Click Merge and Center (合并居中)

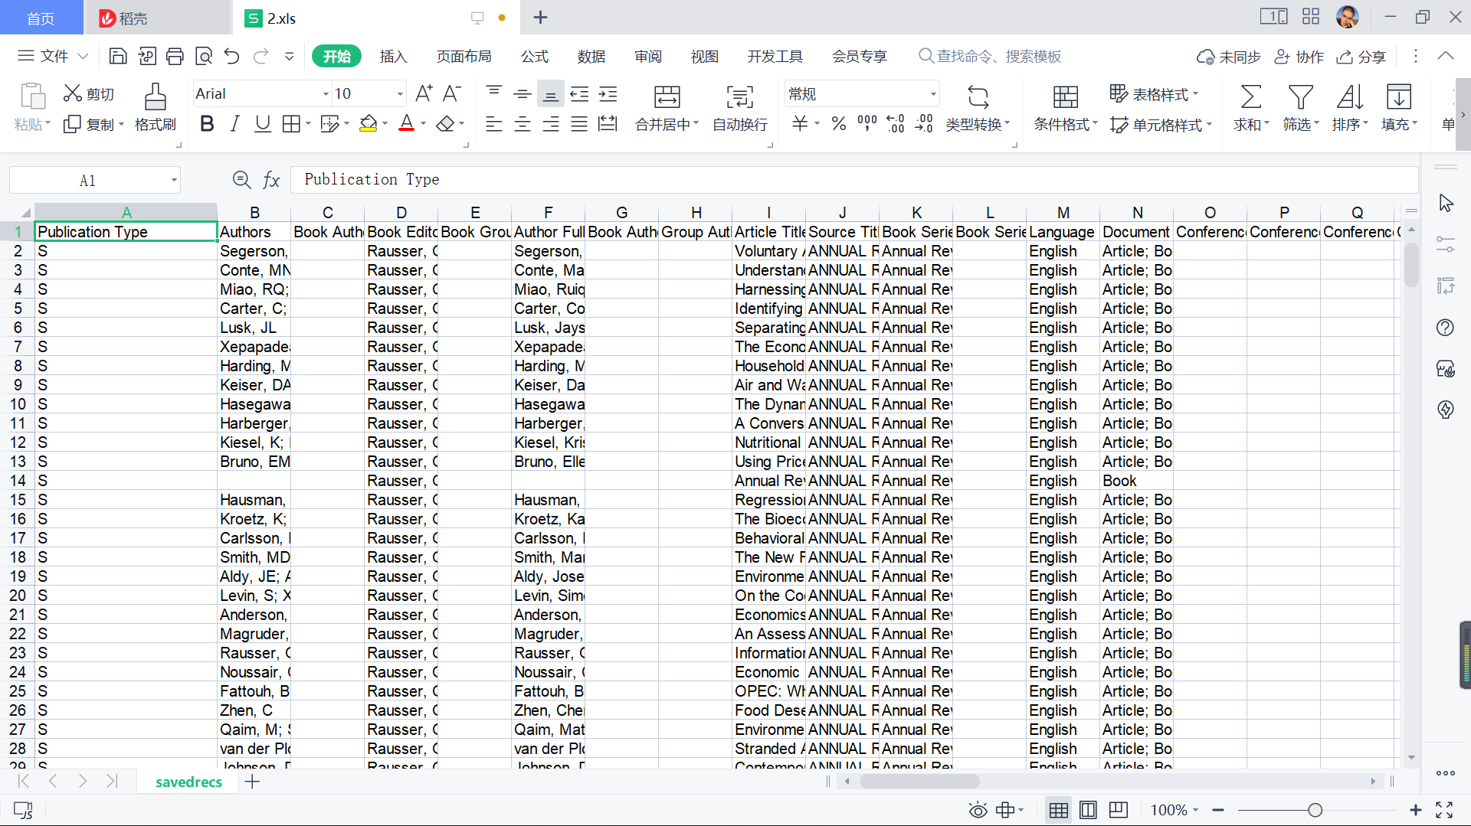coord(667,107)
